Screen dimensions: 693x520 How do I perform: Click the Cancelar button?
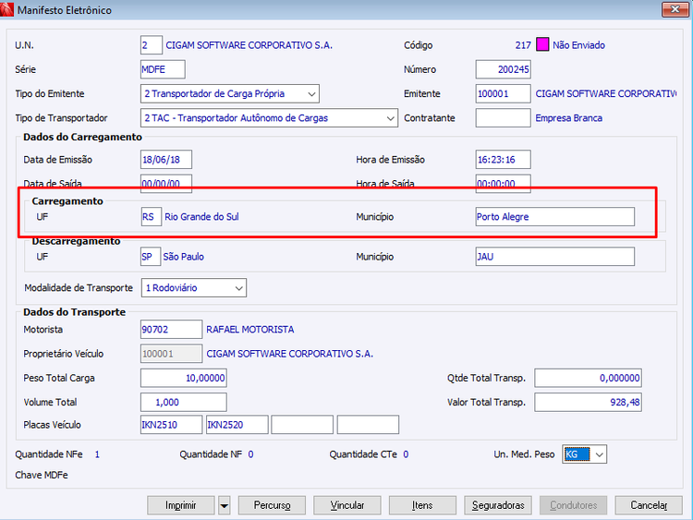[x=649, y=505]
